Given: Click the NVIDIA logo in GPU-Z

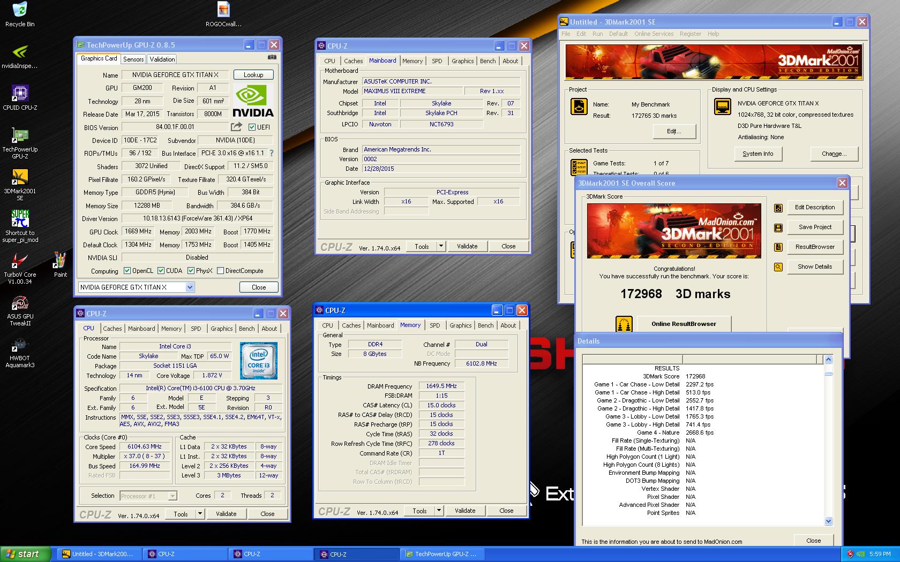Looking at the screenshot, I should pos(253,101).
